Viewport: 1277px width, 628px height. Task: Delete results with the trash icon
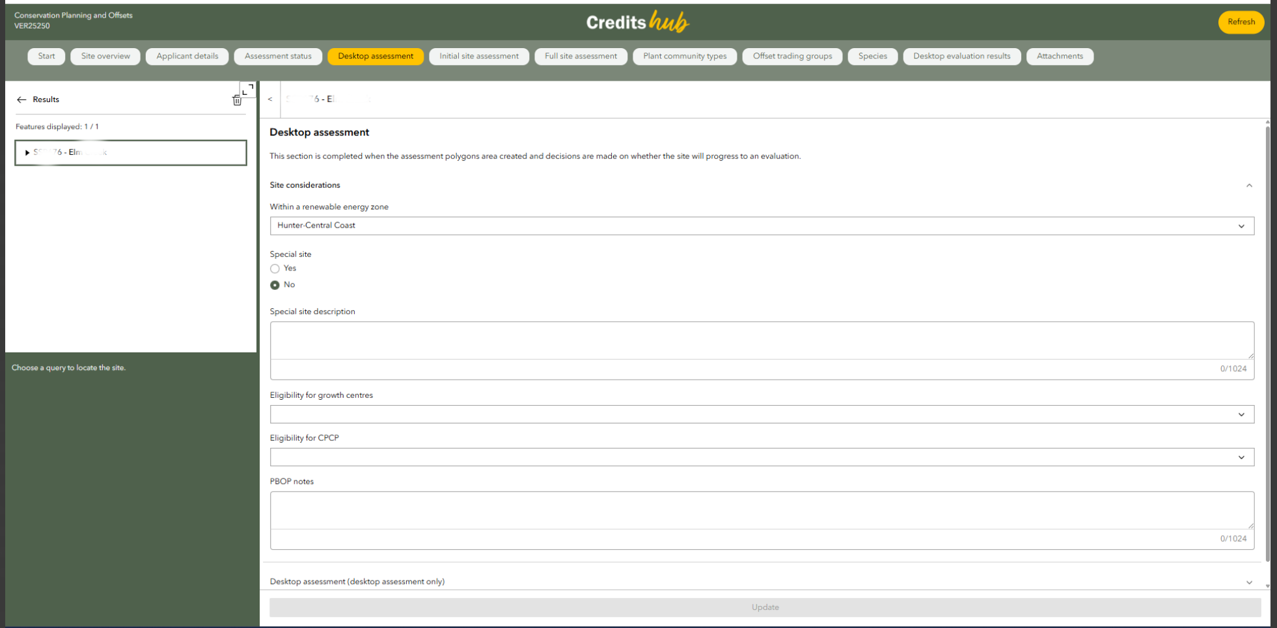click(x=237, y=100)
